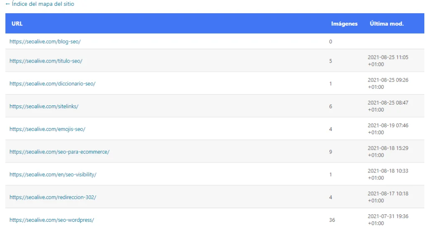Open the seo-wordpress URL link

[x=52, y=220]
